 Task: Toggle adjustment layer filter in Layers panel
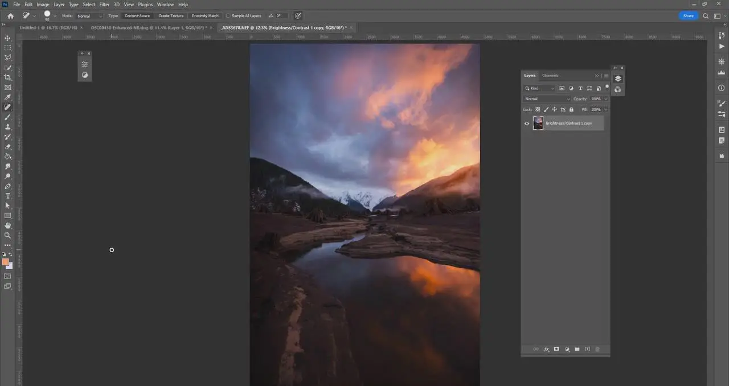click(x=571, y=88)
